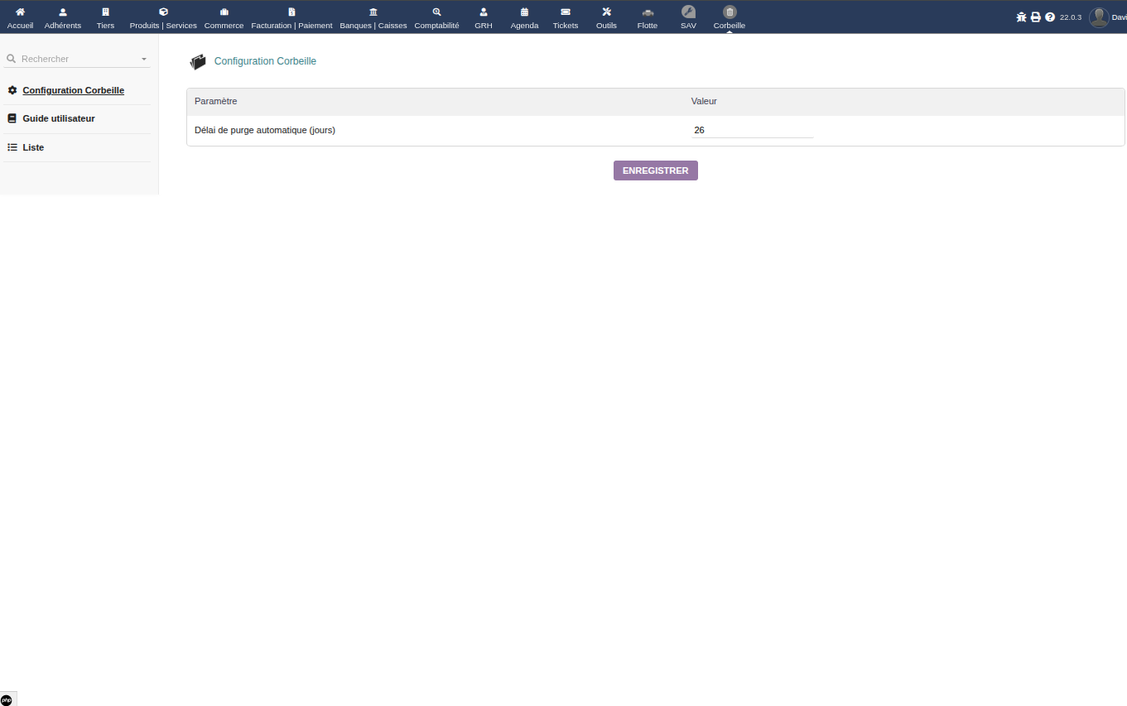The width and height of the screenshot is (1127, 706).
Task: Open the Outils menu
Action: [x=606, y=17]
